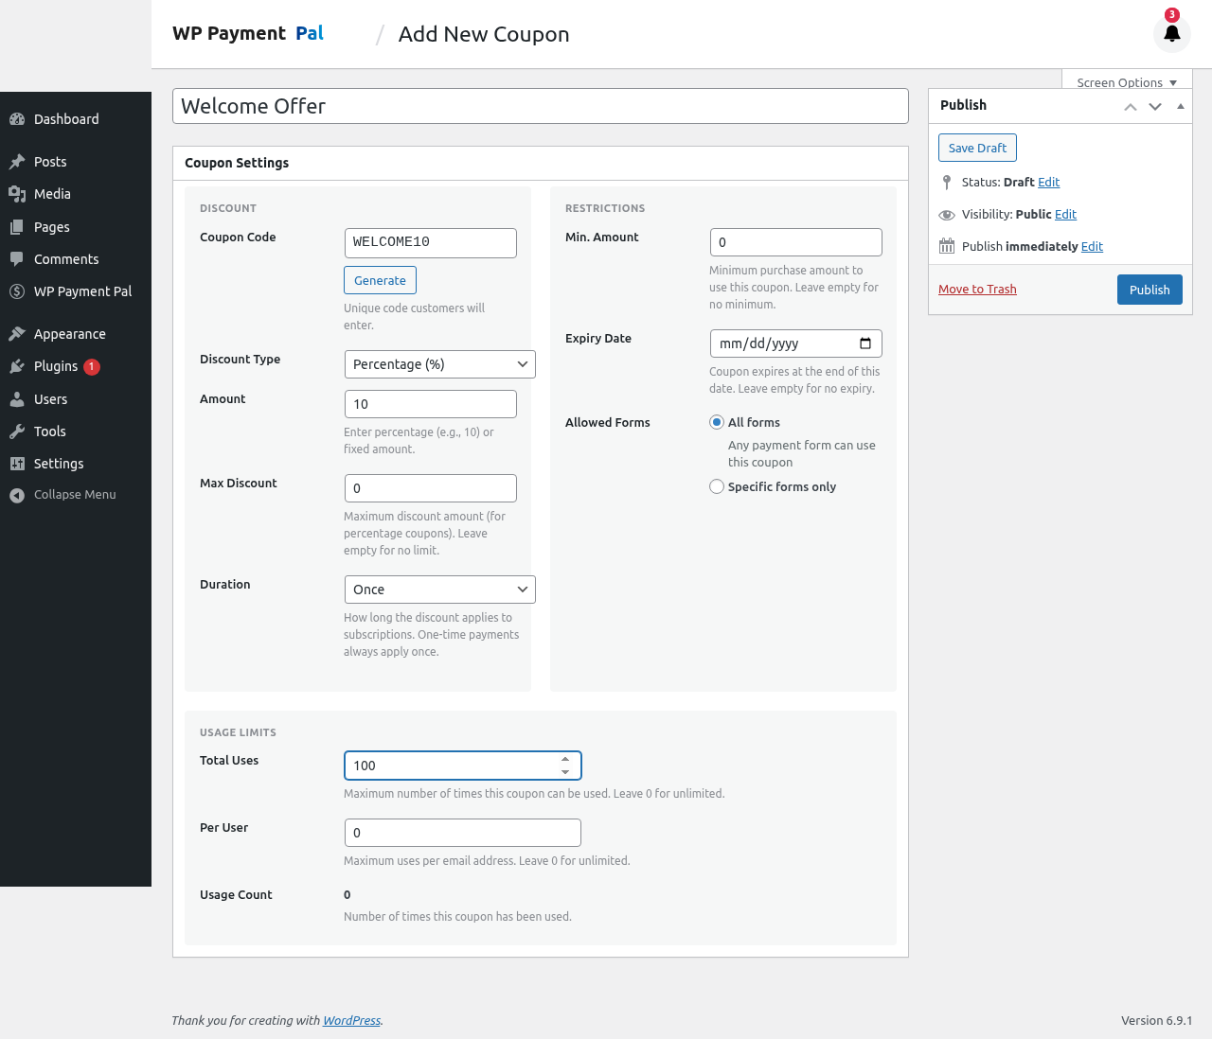Open the Plugins icon showing 1 update

pyautogui.click(x=15, y=366)
